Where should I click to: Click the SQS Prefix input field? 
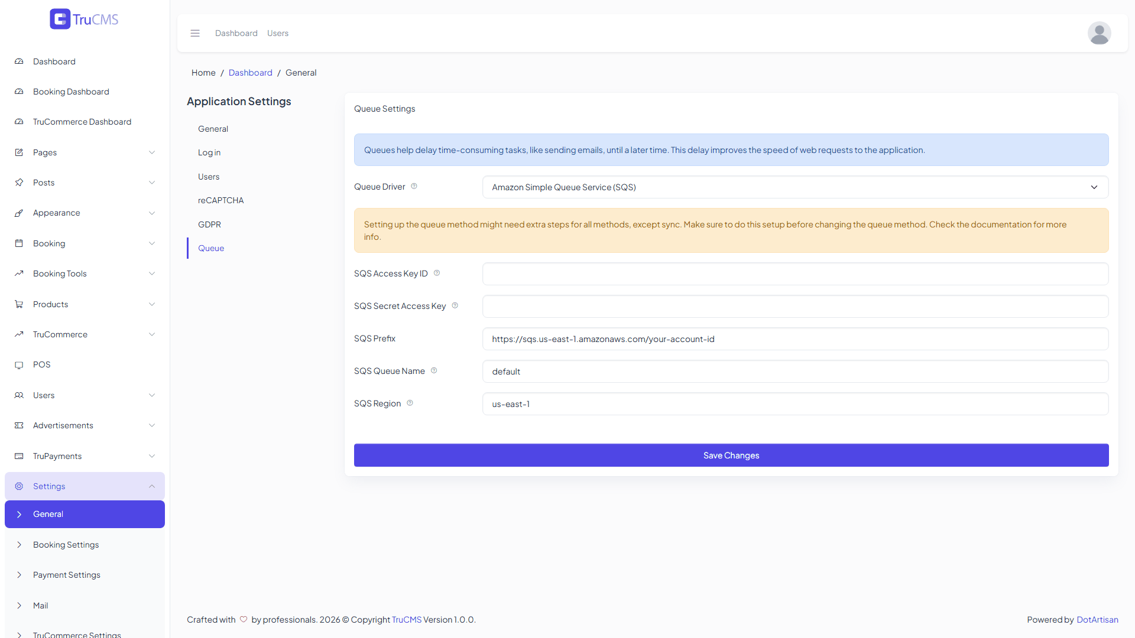point(795,339)
